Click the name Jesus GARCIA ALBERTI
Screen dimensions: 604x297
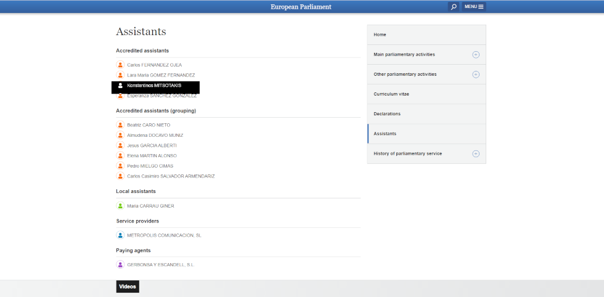click(152, 145)
